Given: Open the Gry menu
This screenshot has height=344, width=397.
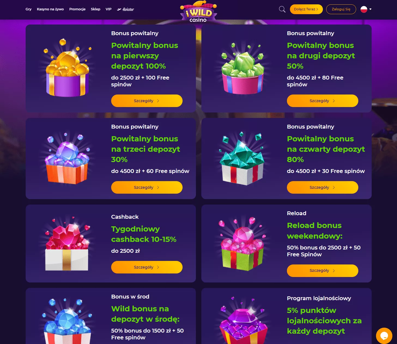Looking at the screenshot, I should (x=29, y=9).
